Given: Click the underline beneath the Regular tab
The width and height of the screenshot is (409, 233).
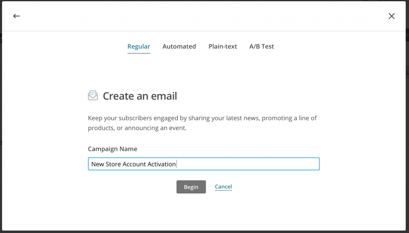Looking at the screenshot, I should tap(139, 53).
